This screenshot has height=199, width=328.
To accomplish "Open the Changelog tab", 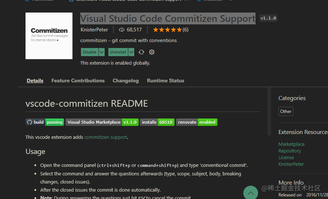I will click(x=126, y=80).
